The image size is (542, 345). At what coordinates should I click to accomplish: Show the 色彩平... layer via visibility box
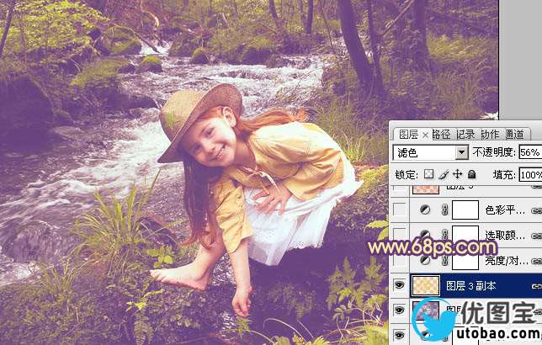(400, 210)
